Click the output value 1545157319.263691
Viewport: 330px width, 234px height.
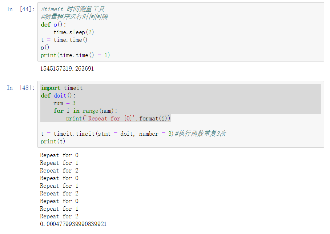click(67, 68)
